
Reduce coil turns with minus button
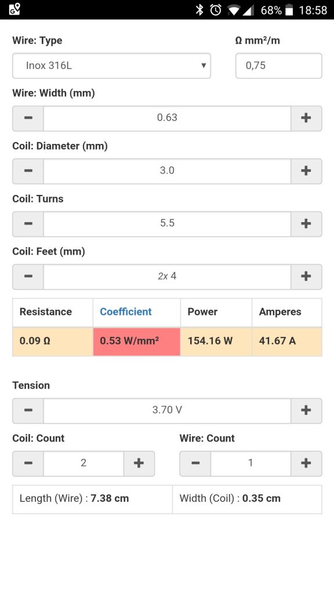click(x=28, y=223)
